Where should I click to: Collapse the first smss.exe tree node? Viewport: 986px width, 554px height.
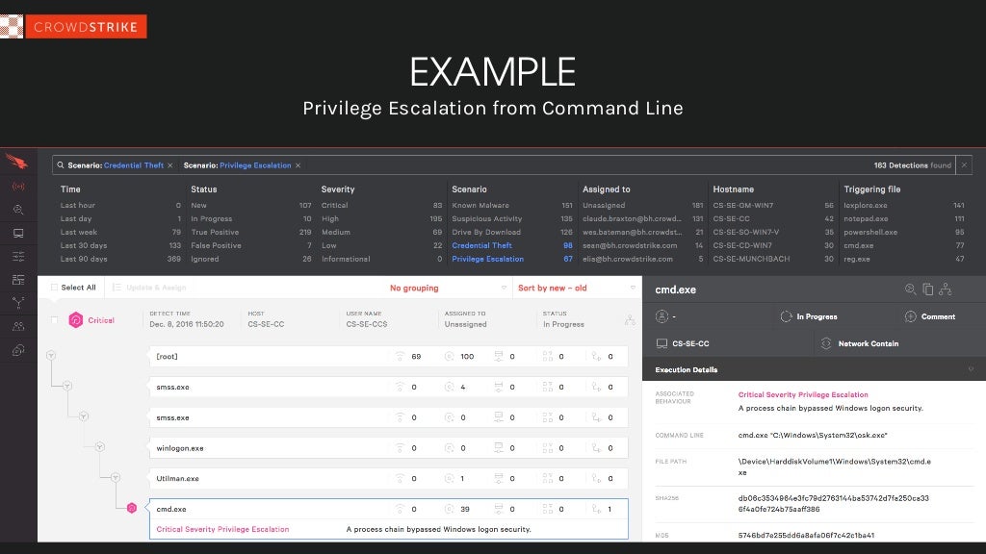67,386
